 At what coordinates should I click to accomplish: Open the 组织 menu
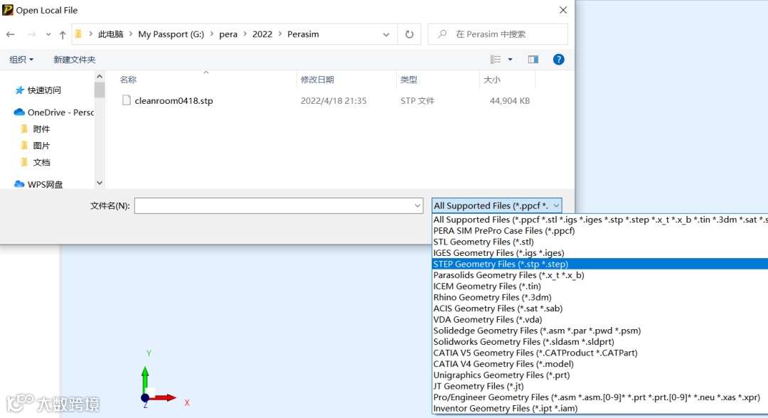point(21,60)
